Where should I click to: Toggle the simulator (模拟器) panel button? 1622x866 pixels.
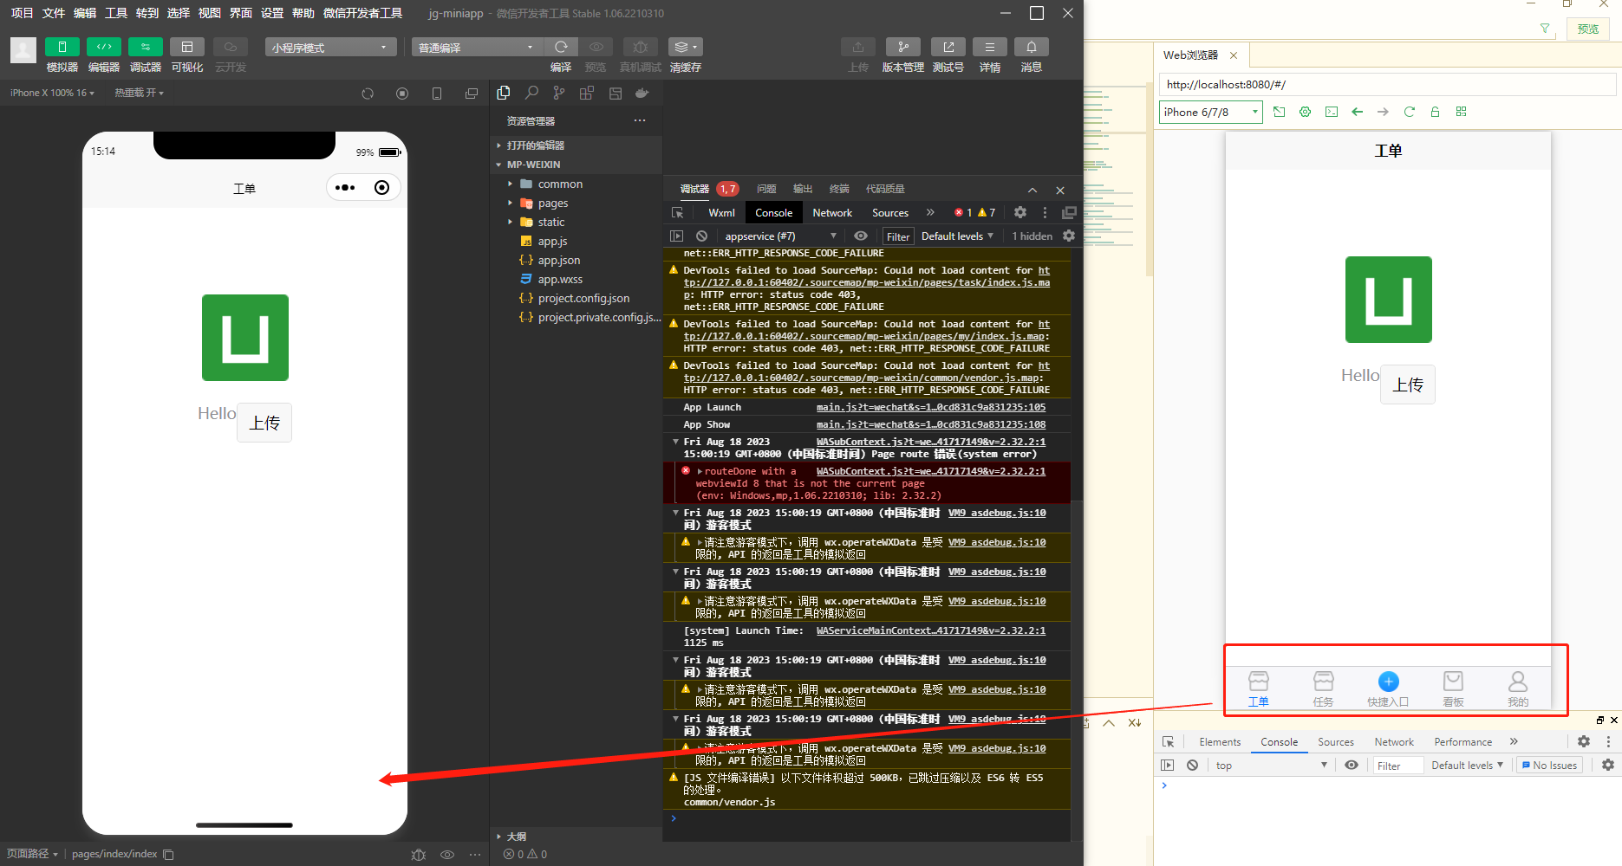[x=62, y=47]
